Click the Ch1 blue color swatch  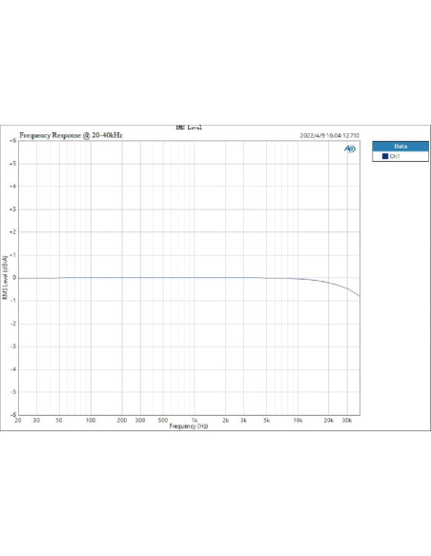click(x=385, y=156)
